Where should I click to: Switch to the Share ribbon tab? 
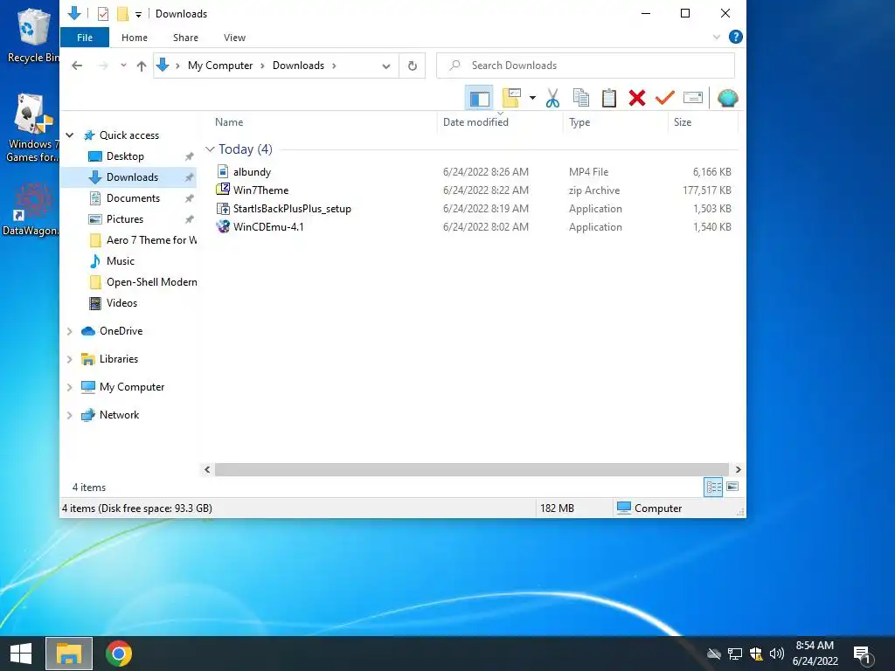tap(185, 38)
